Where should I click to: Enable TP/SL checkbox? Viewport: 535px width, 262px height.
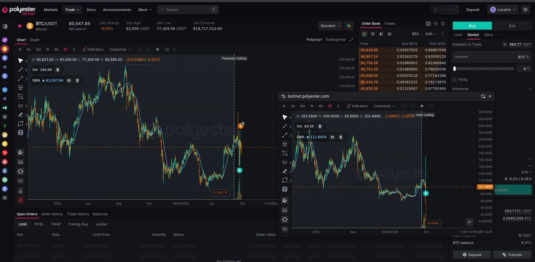click(x=454, y=80)
